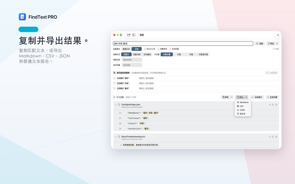295x184 pixels.
Task: Select result line 17 "lastIssue"
Action: pos(196,118)
